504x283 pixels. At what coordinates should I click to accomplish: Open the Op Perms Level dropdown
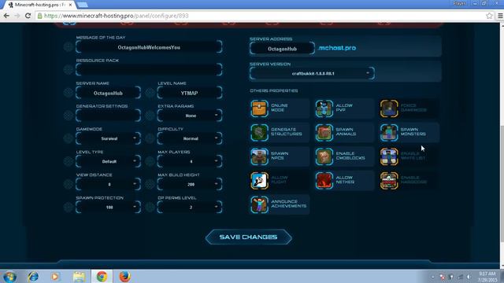point(190,208)
